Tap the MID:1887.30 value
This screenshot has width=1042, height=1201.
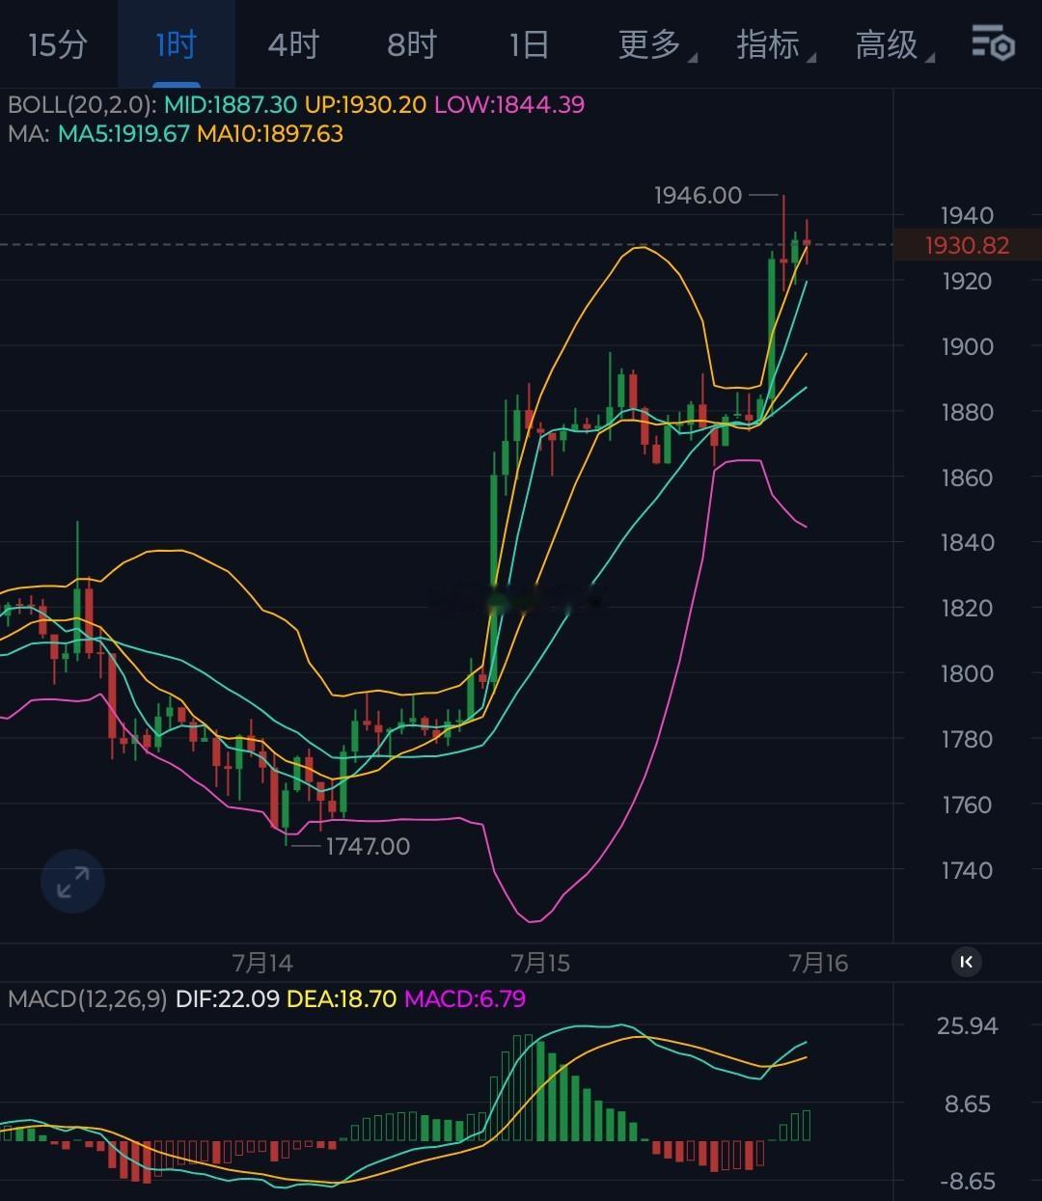coord(231,104)
